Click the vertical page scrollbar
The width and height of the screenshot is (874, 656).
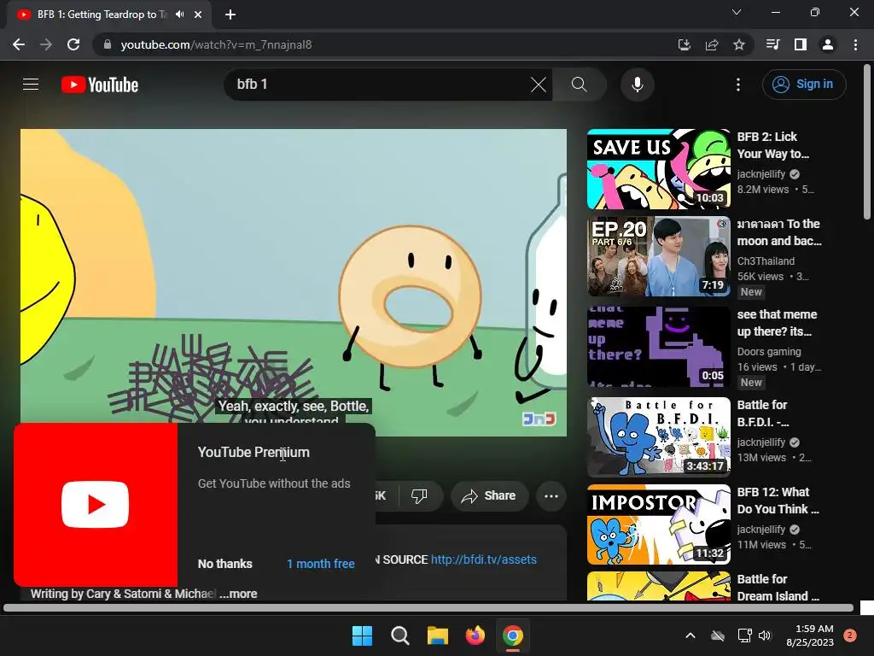(x=867, y=143)
